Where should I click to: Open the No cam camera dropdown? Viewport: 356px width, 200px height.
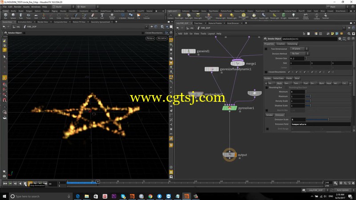162,38
